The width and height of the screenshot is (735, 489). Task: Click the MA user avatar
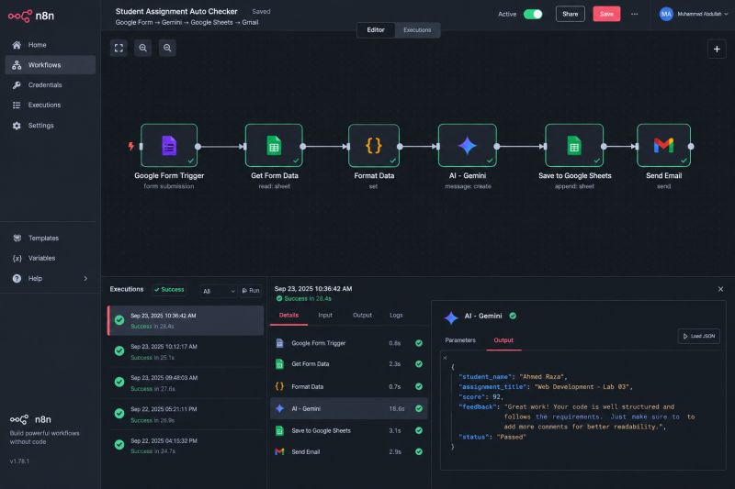click(666, 14)
